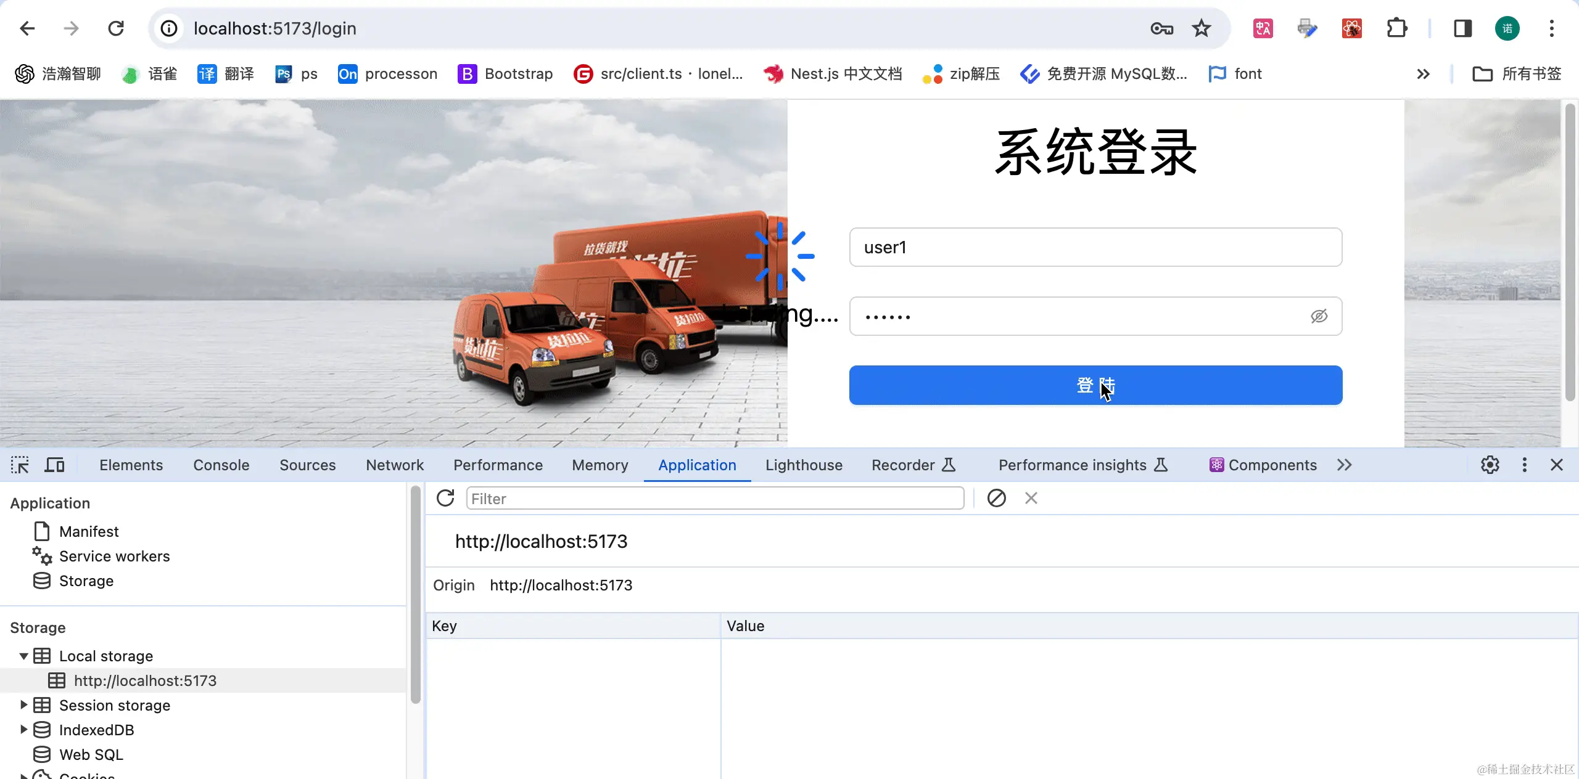Image resolution: width=1579 pixels, height=779 pixels.
Task: Select the inspect element tool in DevTools
Action: 20,465
